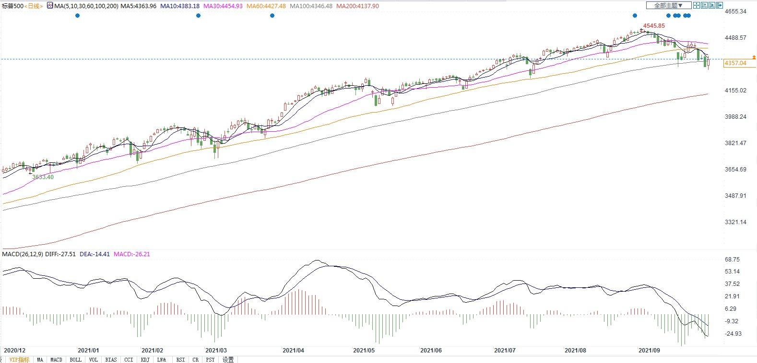
Task: Select the KDJ indicator tab
Action: (144, 360)
